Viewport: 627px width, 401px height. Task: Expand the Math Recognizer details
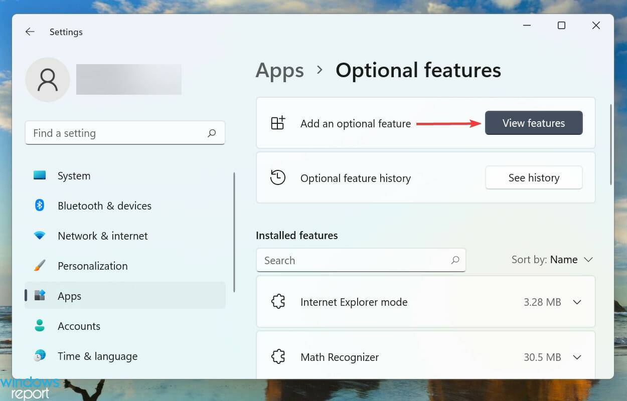pos(577,357)
